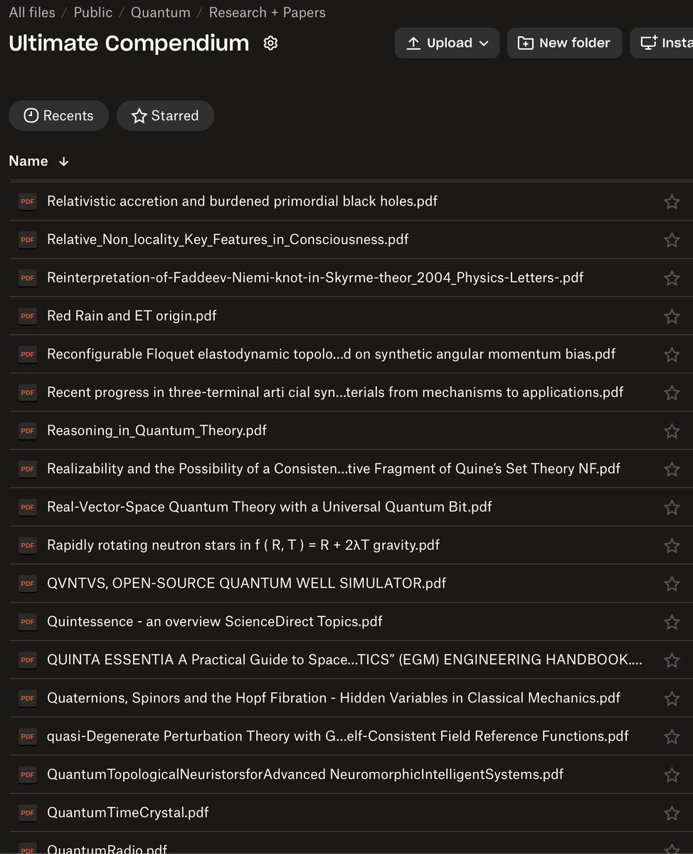Show Recents filter
The width and height of the screenshot is (693, 854).
click(x=58, y=115)
